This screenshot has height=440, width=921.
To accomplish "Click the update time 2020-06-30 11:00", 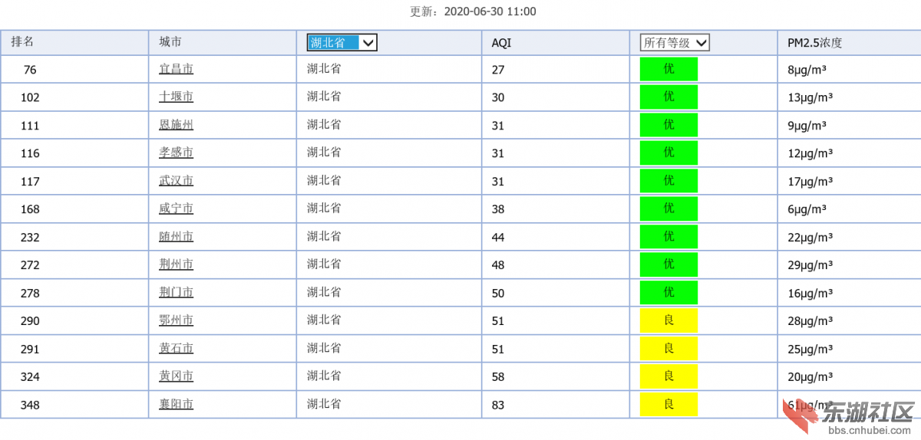I will point(490,11).
